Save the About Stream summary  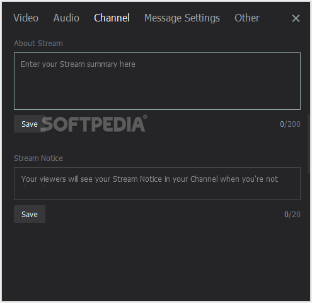click(30, 124)
